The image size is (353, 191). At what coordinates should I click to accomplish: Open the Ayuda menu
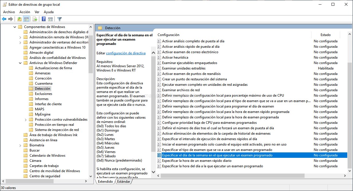point(49,12)
